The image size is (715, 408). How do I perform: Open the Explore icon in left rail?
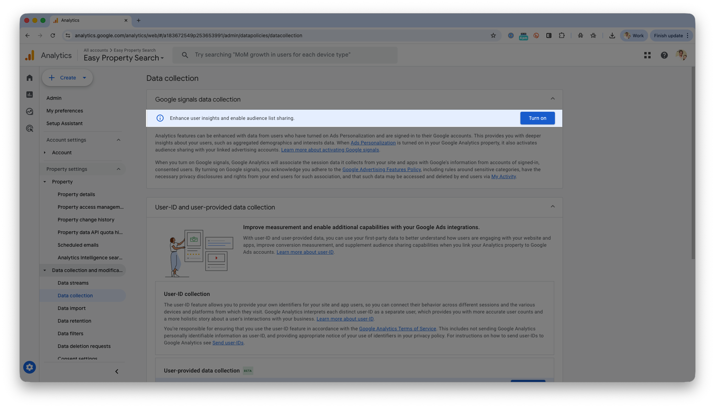pos(30,111)
